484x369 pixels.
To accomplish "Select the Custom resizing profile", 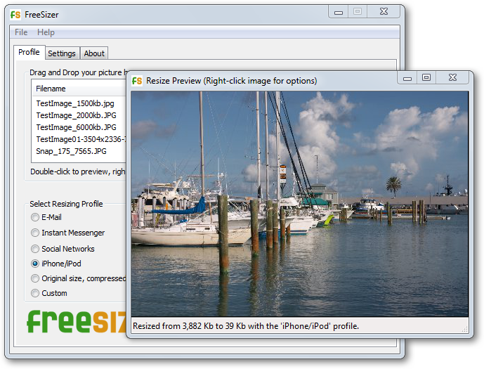I will coord(35,293).
